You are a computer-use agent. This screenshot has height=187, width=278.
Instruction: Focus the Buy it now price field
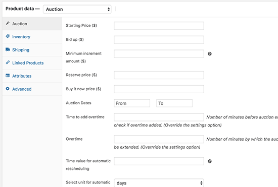(x=159, y=89)
